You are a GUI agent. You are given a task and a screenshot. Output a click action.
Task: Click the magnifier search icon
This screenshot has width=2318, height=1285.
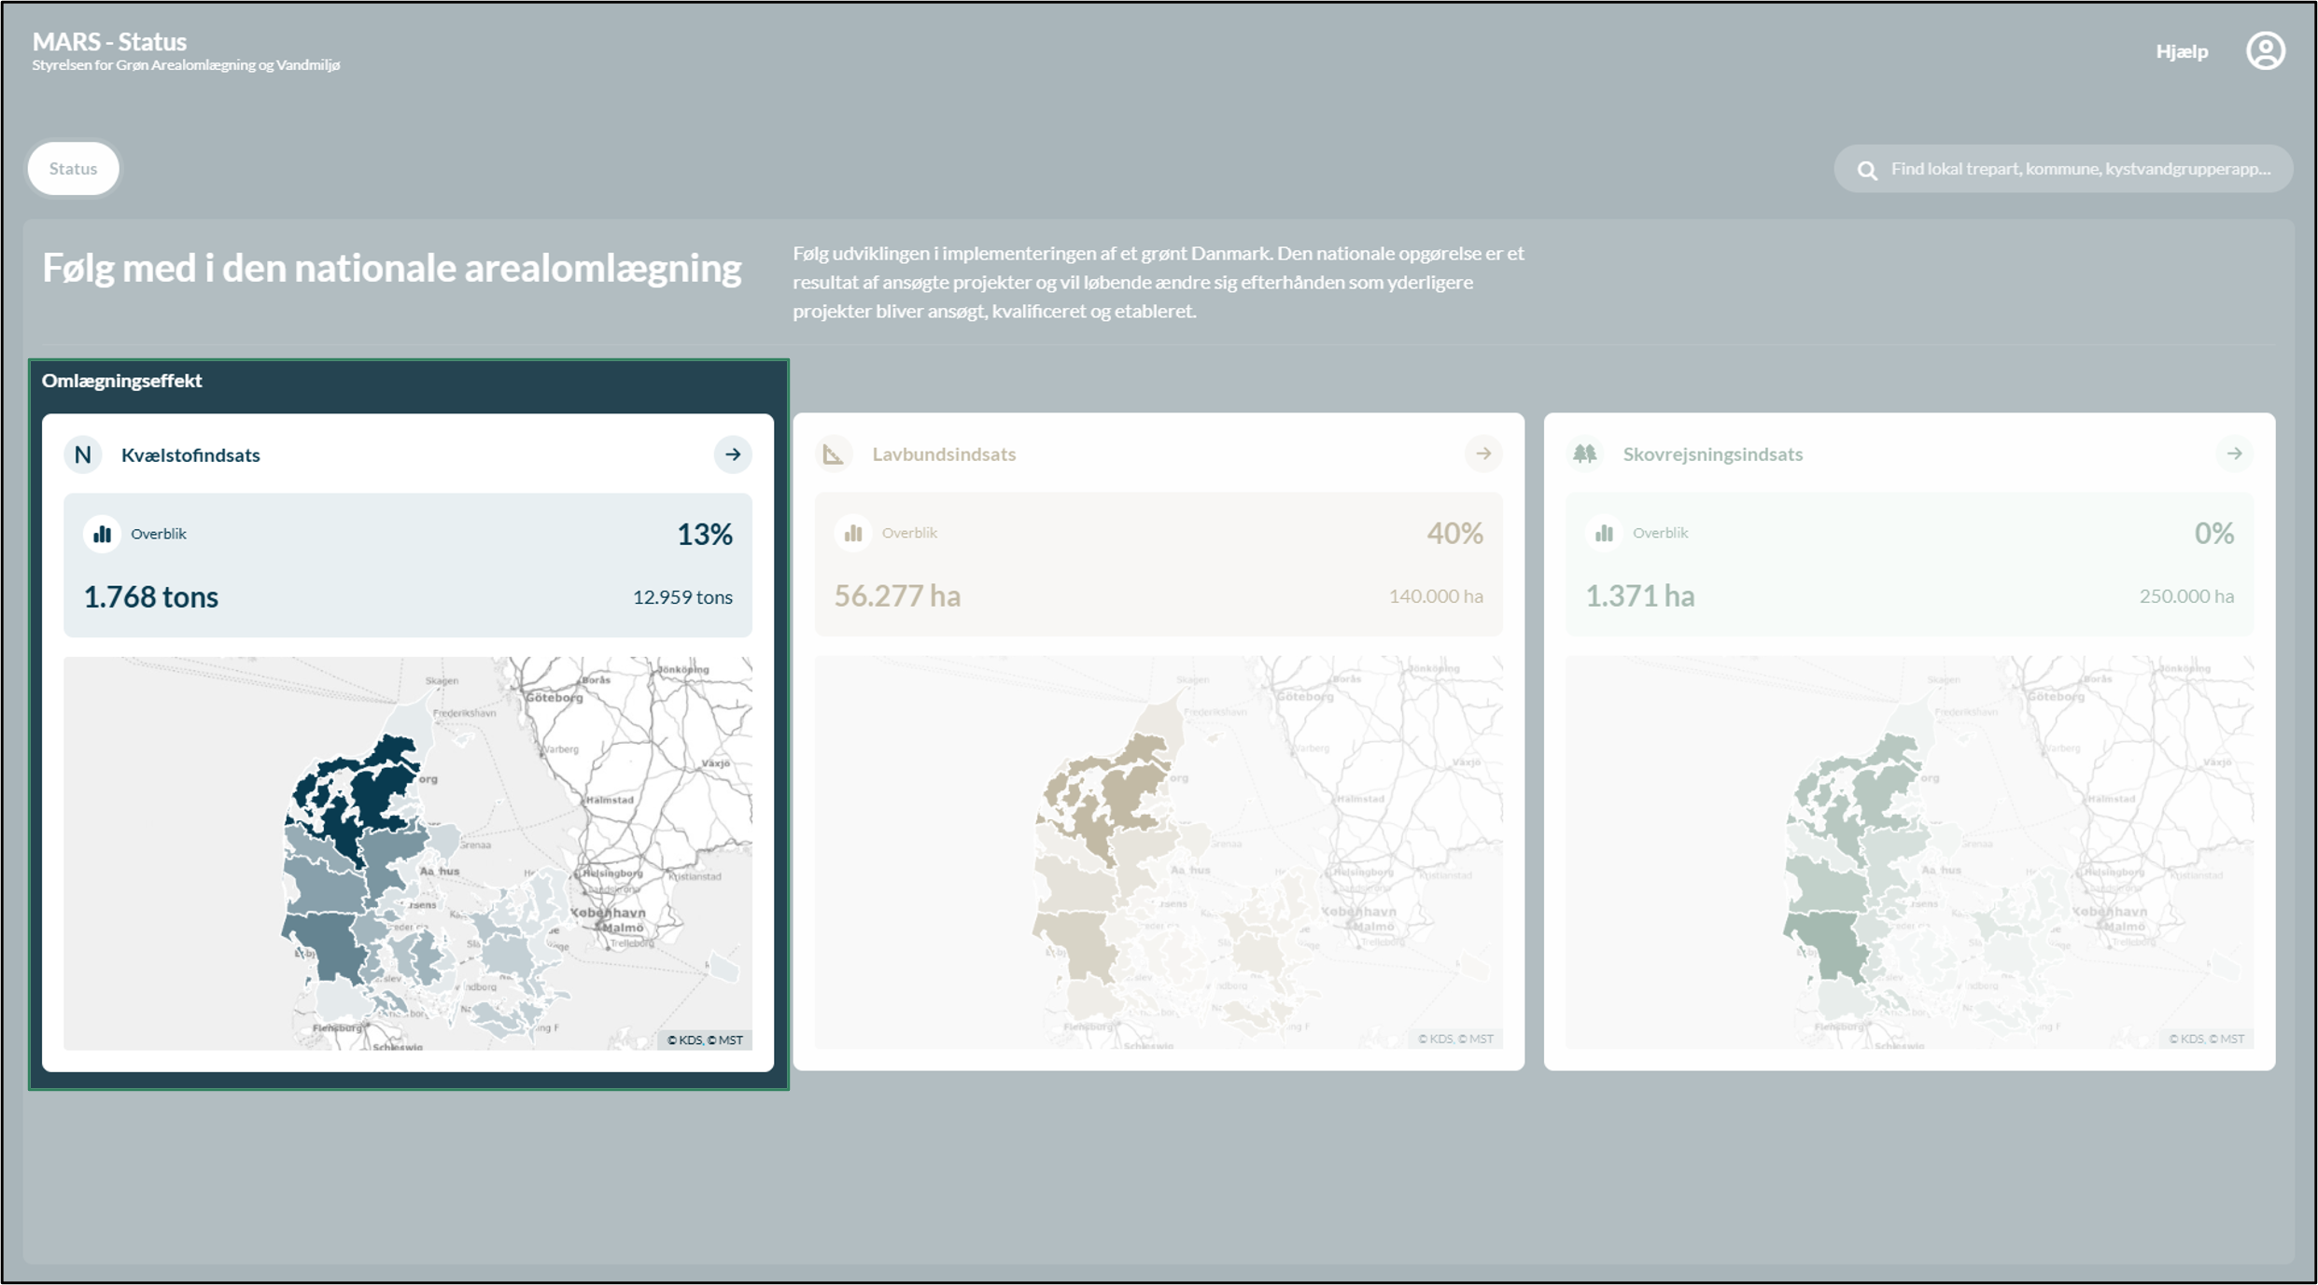pos(1866,170)
